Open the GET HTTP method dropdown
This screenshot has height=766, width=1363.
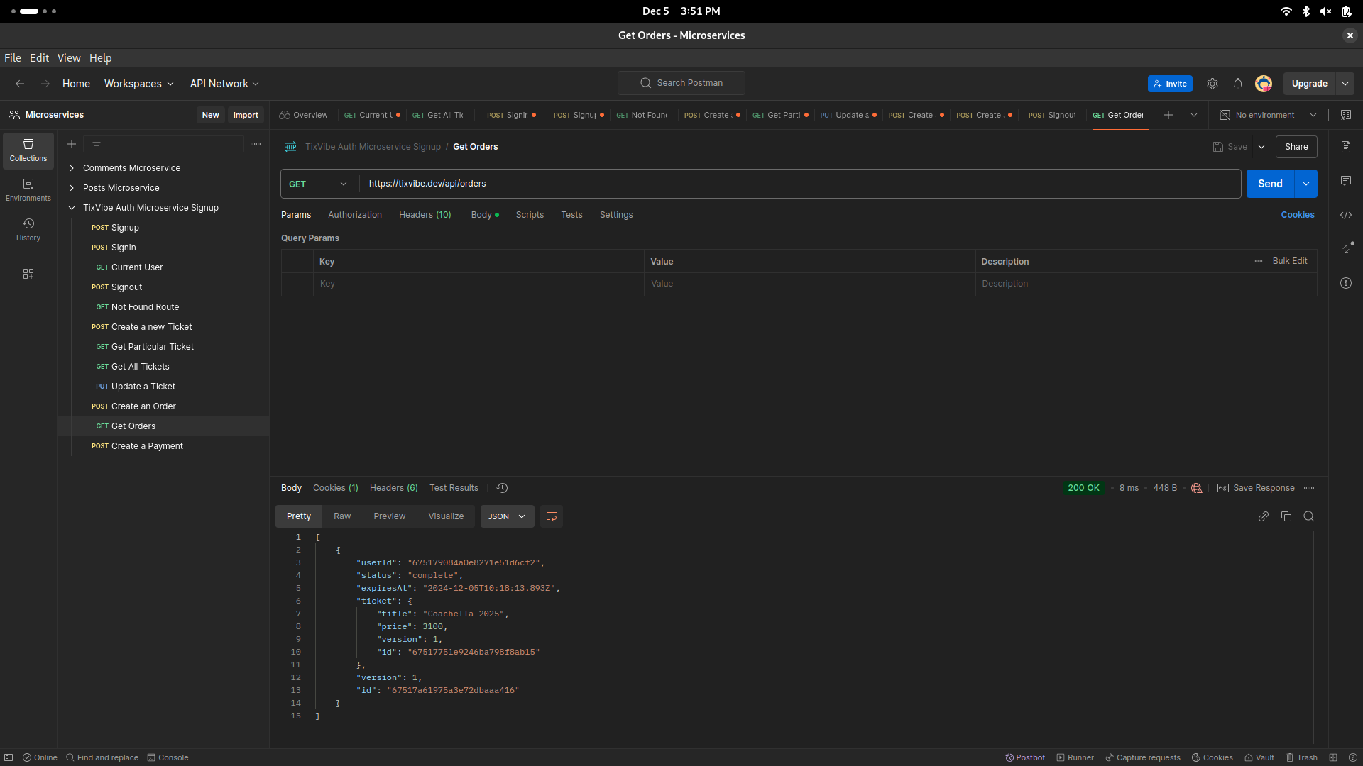[x=318, y=184]
